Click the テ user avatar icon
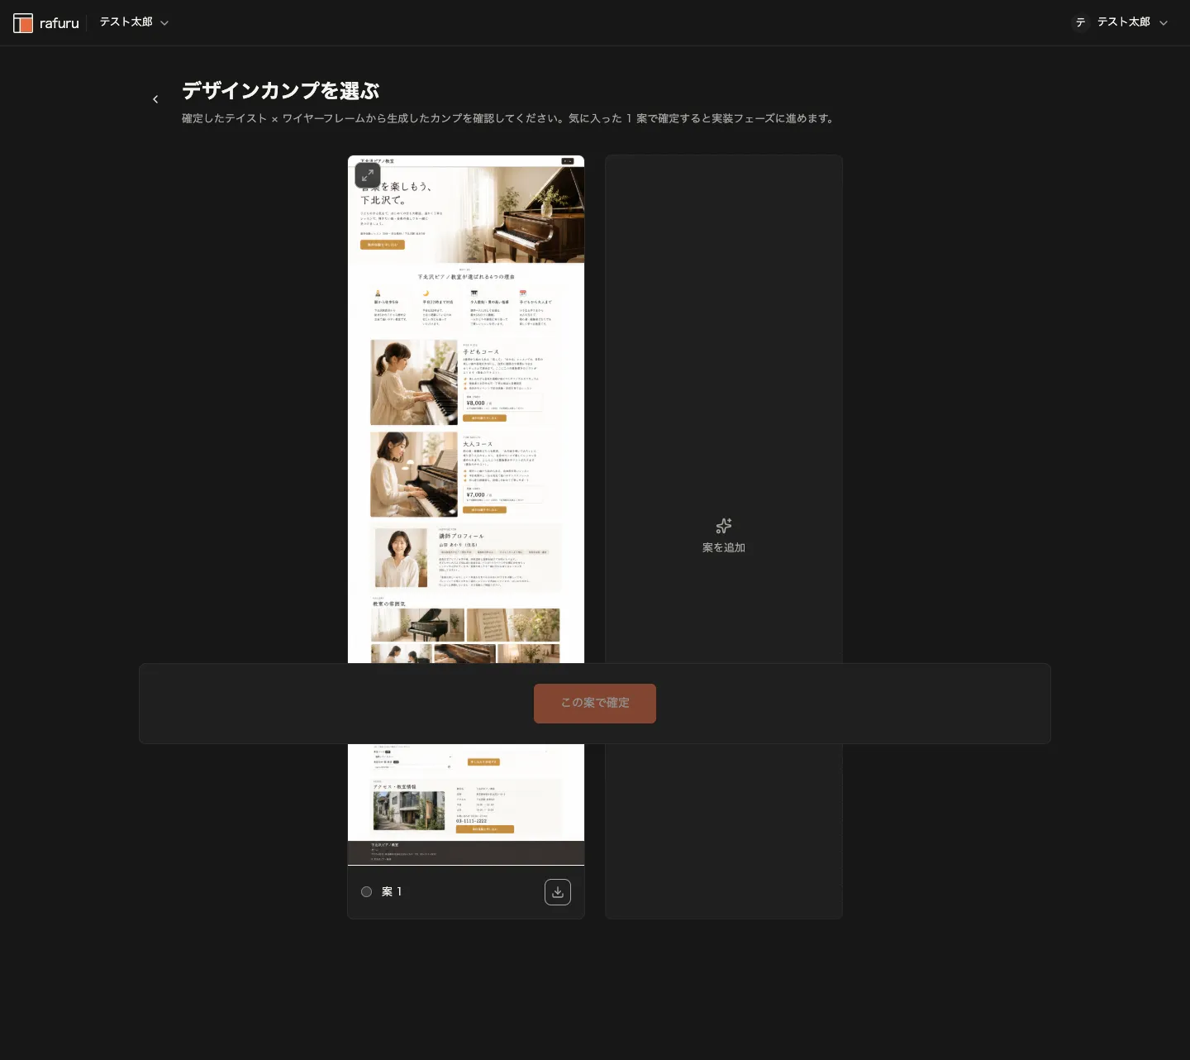The width and height of the screenshot is (1190, 1060). [1080, 22]
